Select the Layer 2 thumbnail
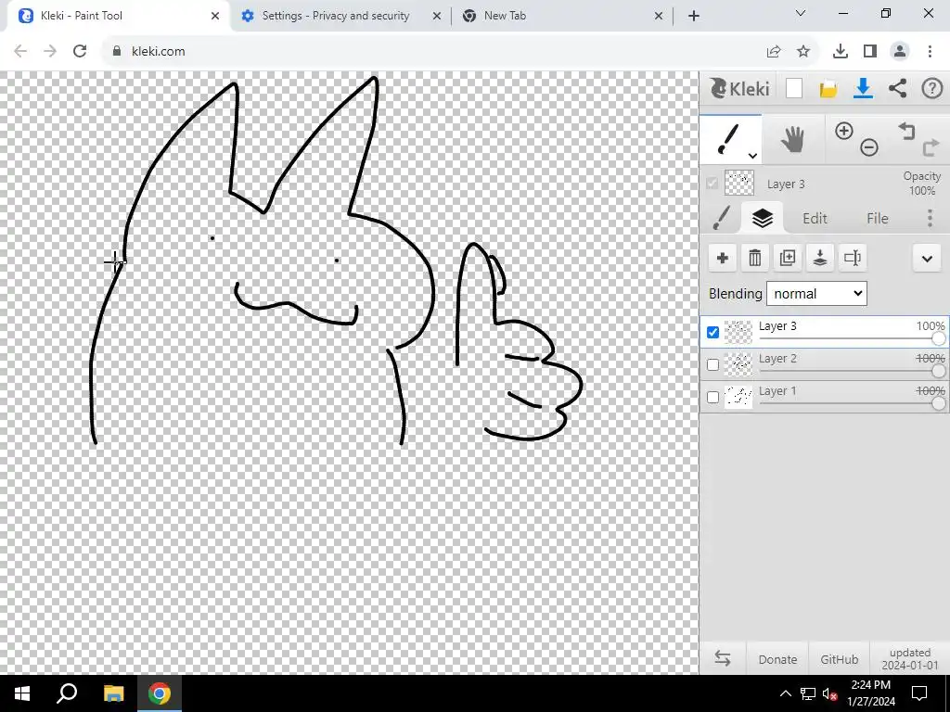The image size is (950, 712). pos(738,364)
